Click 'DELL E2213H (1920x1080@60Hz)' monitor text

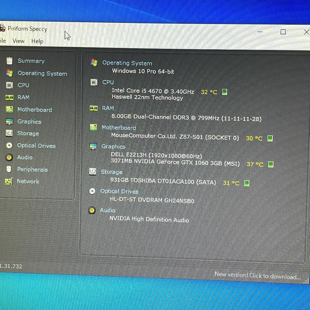pyautogui.click(x=156, y=155)
